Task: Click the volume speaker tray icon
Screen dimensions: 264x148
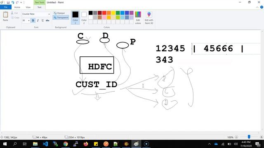Action: pos(236,144)
